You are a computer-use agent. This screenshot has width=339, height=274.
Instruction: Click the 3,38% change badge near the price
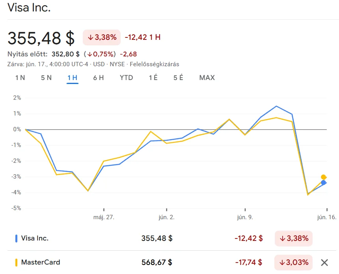(x=102, y=37)
